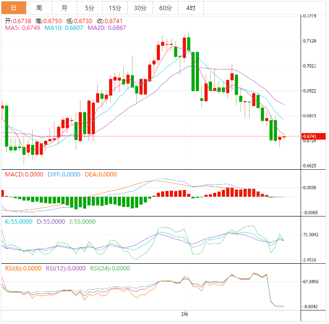Click the DIFF:0.0000 indicator label

coord(64,174)
